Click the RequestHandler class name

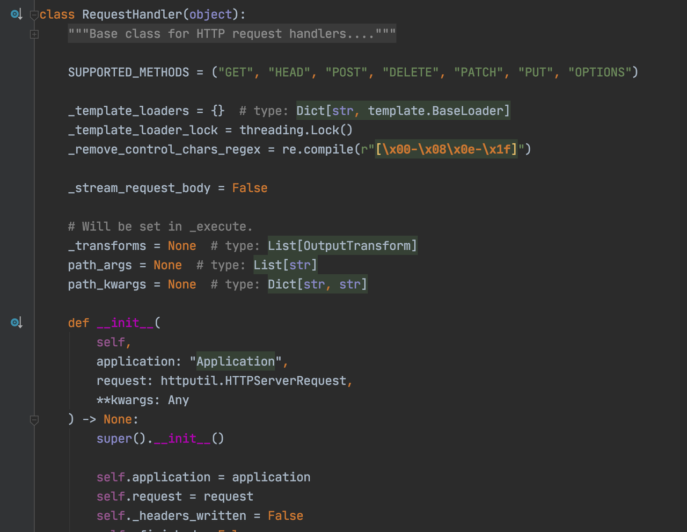tap(131, 14)
